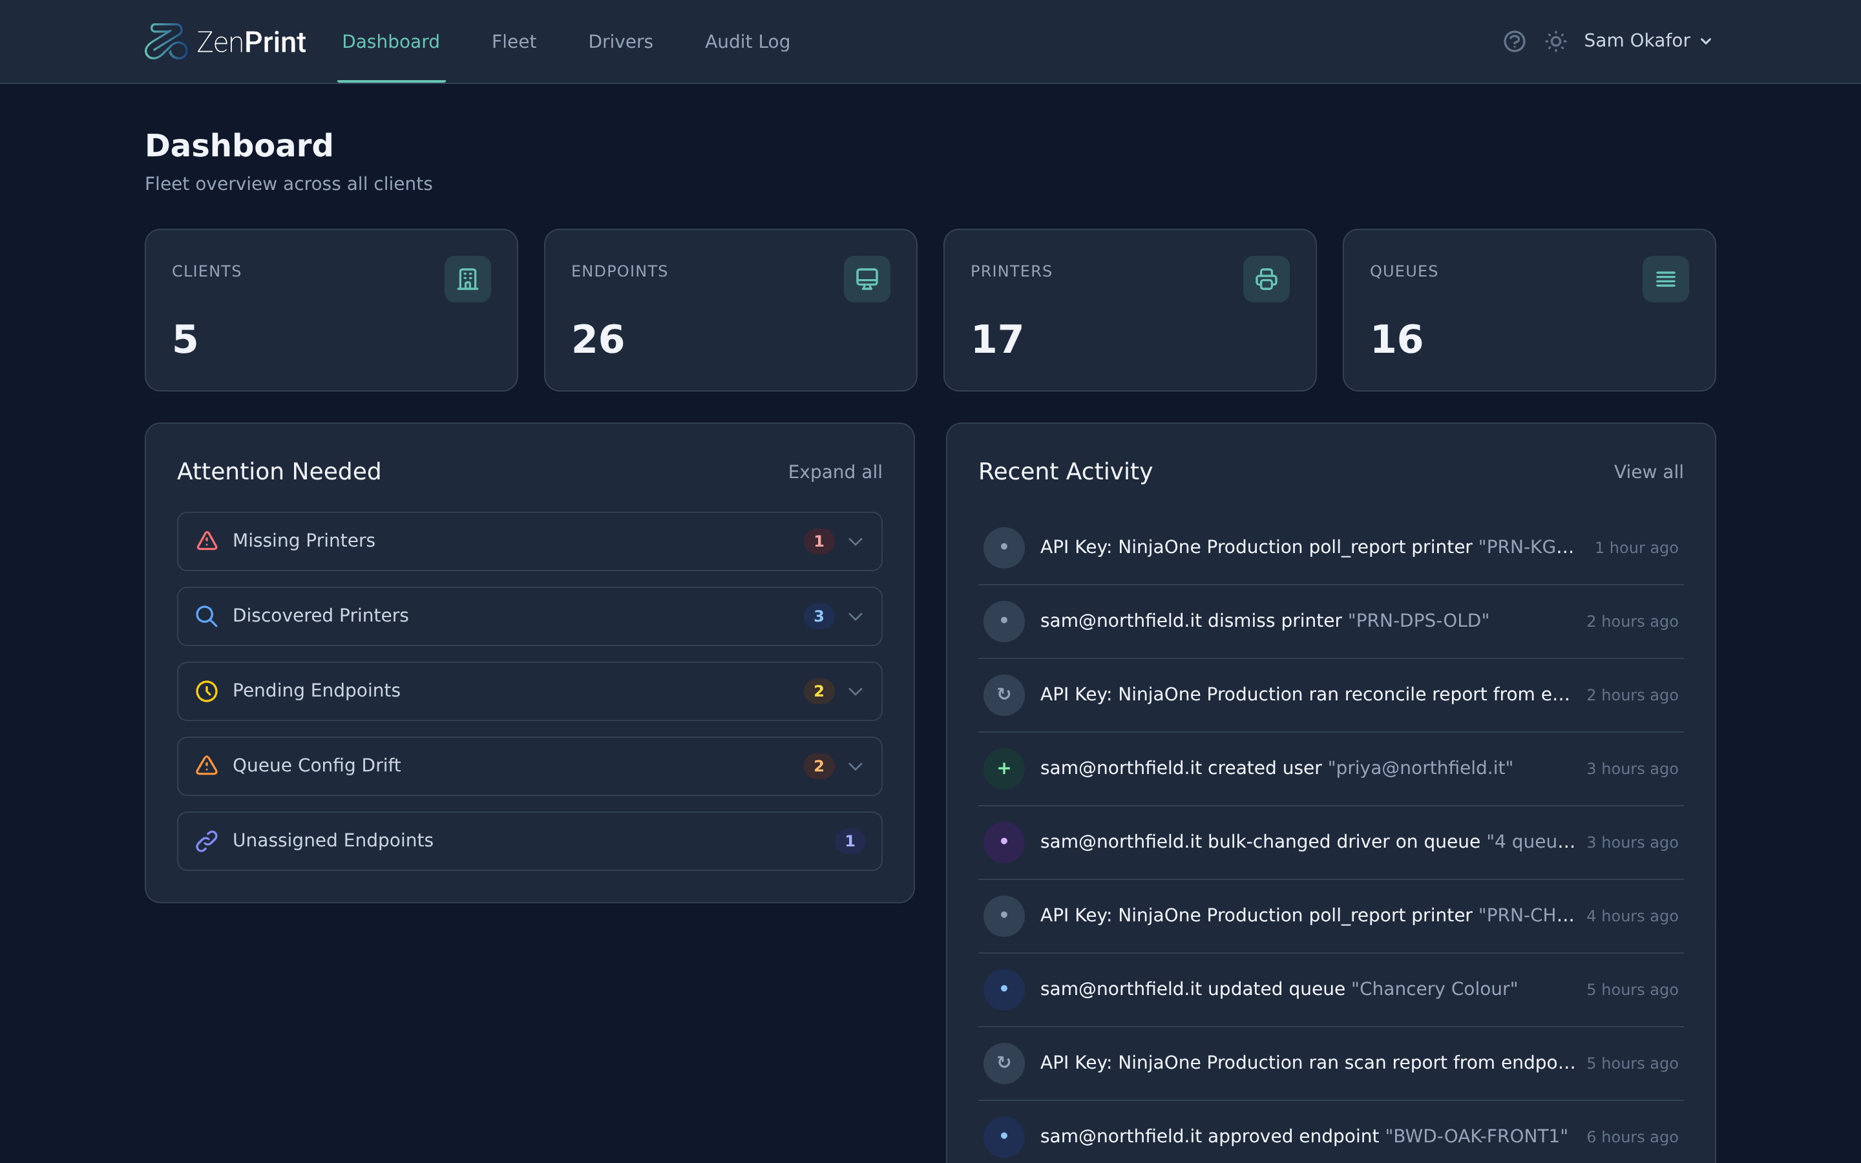
Task: Click the Clients building icon
Action: pyautogui.click(x=468, y=279)
